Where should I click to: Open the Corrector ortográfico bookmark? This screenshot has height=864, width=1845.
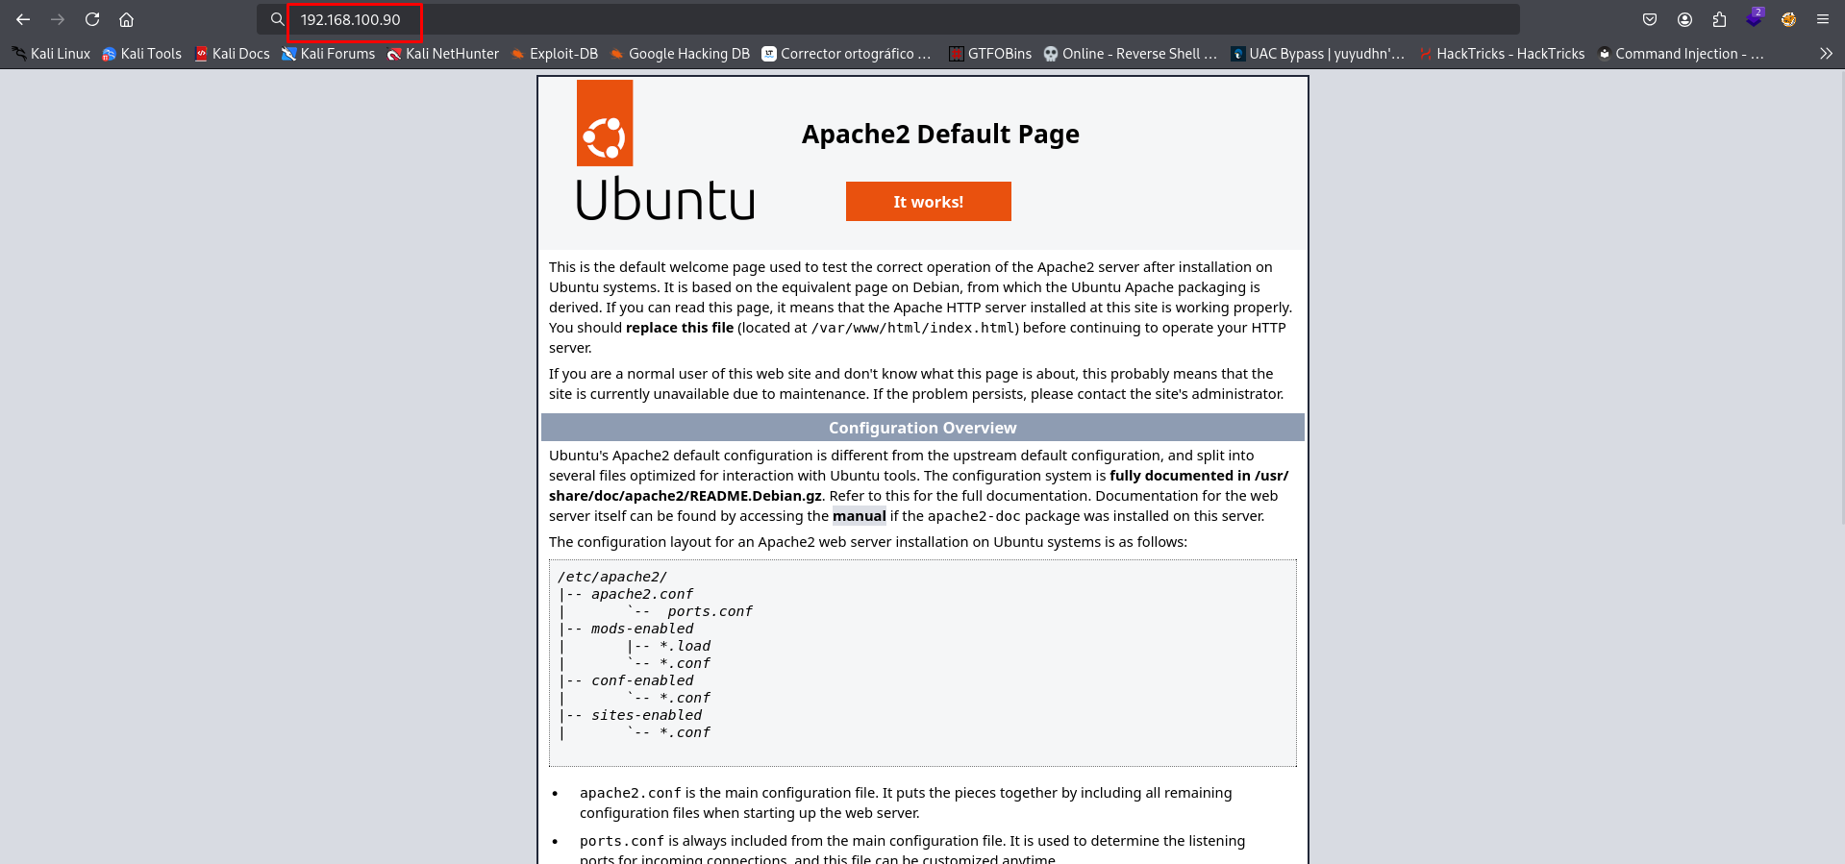847,54
